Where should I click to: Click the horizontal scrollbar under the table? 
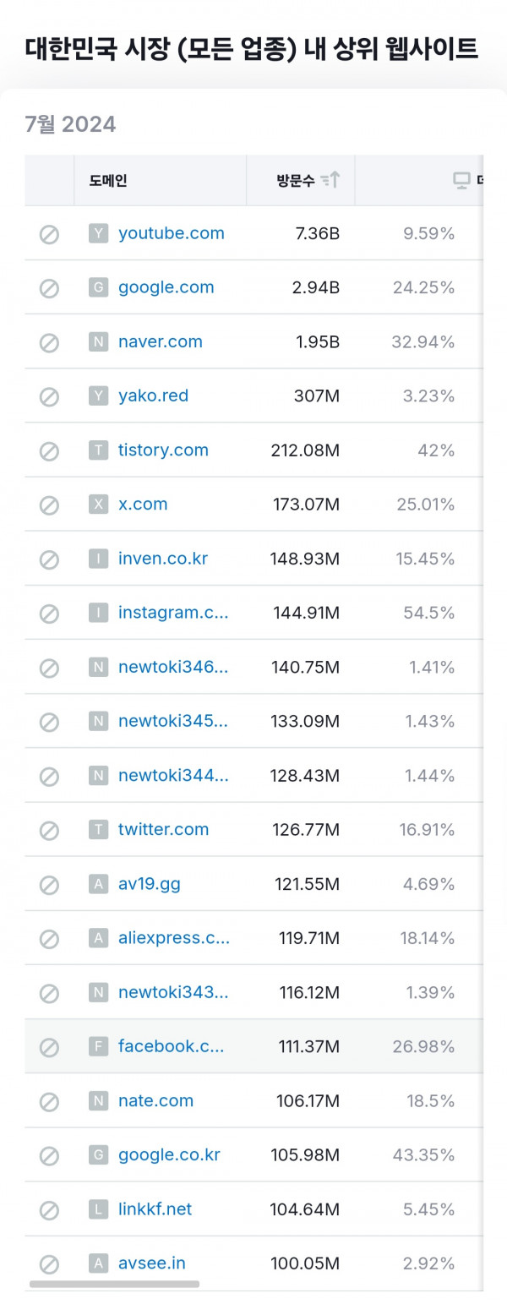click(x=114, y=1284)
